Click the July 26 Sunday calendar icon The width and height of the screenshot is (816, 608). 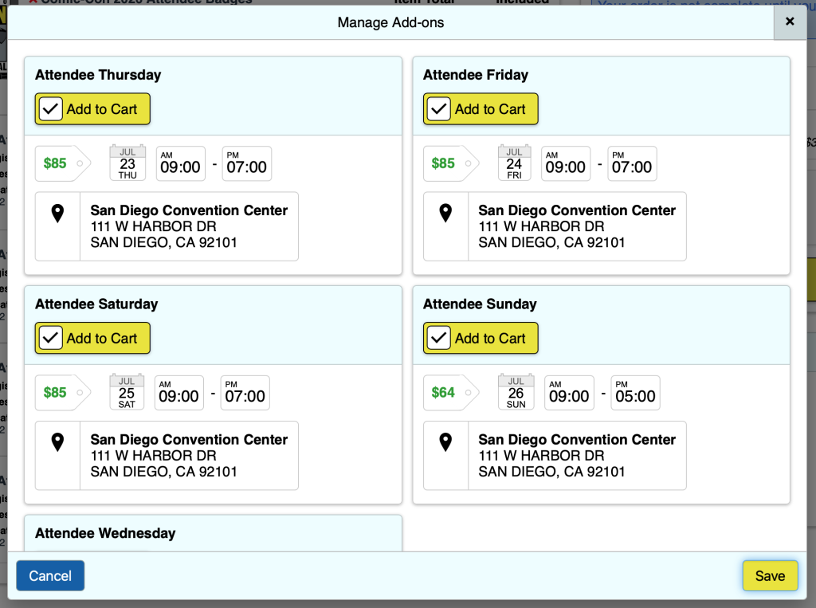point(516,392)
